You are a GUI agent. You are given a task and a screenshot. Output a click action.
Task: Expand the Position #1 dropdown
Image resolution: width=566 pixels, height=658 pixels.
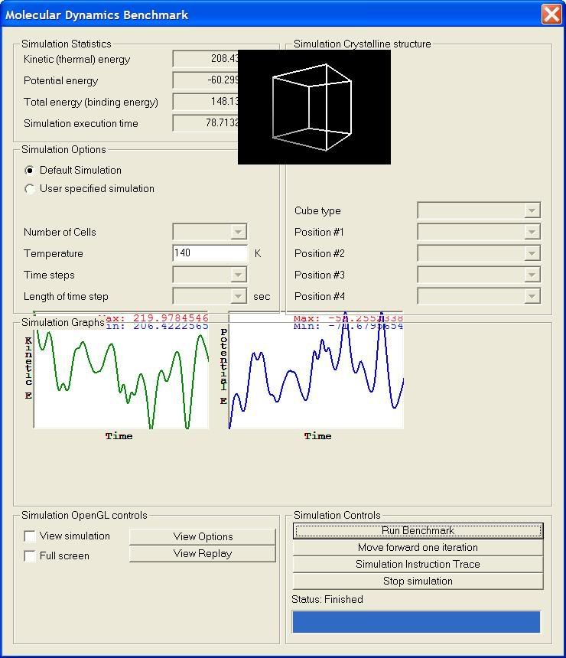[x=479, y=232]
